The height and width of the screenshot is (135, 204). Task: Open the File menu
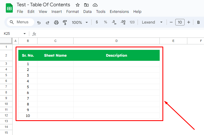(x=20, y=12)
